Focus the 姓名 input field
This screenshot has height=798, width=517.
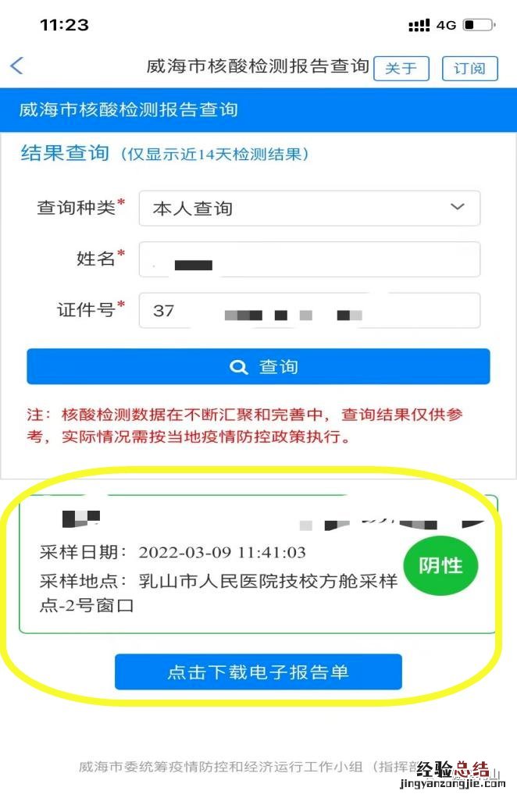[309, 259]
